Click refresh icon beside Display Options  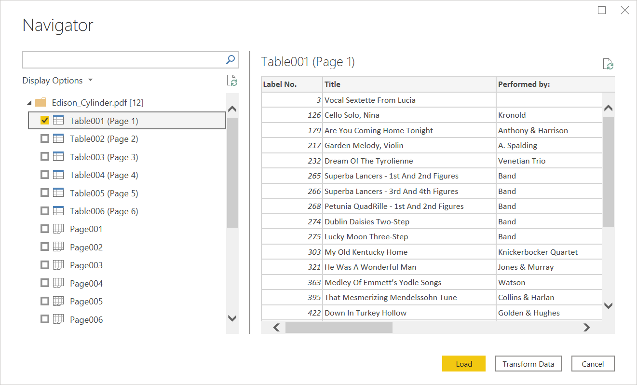pos(232,81)
